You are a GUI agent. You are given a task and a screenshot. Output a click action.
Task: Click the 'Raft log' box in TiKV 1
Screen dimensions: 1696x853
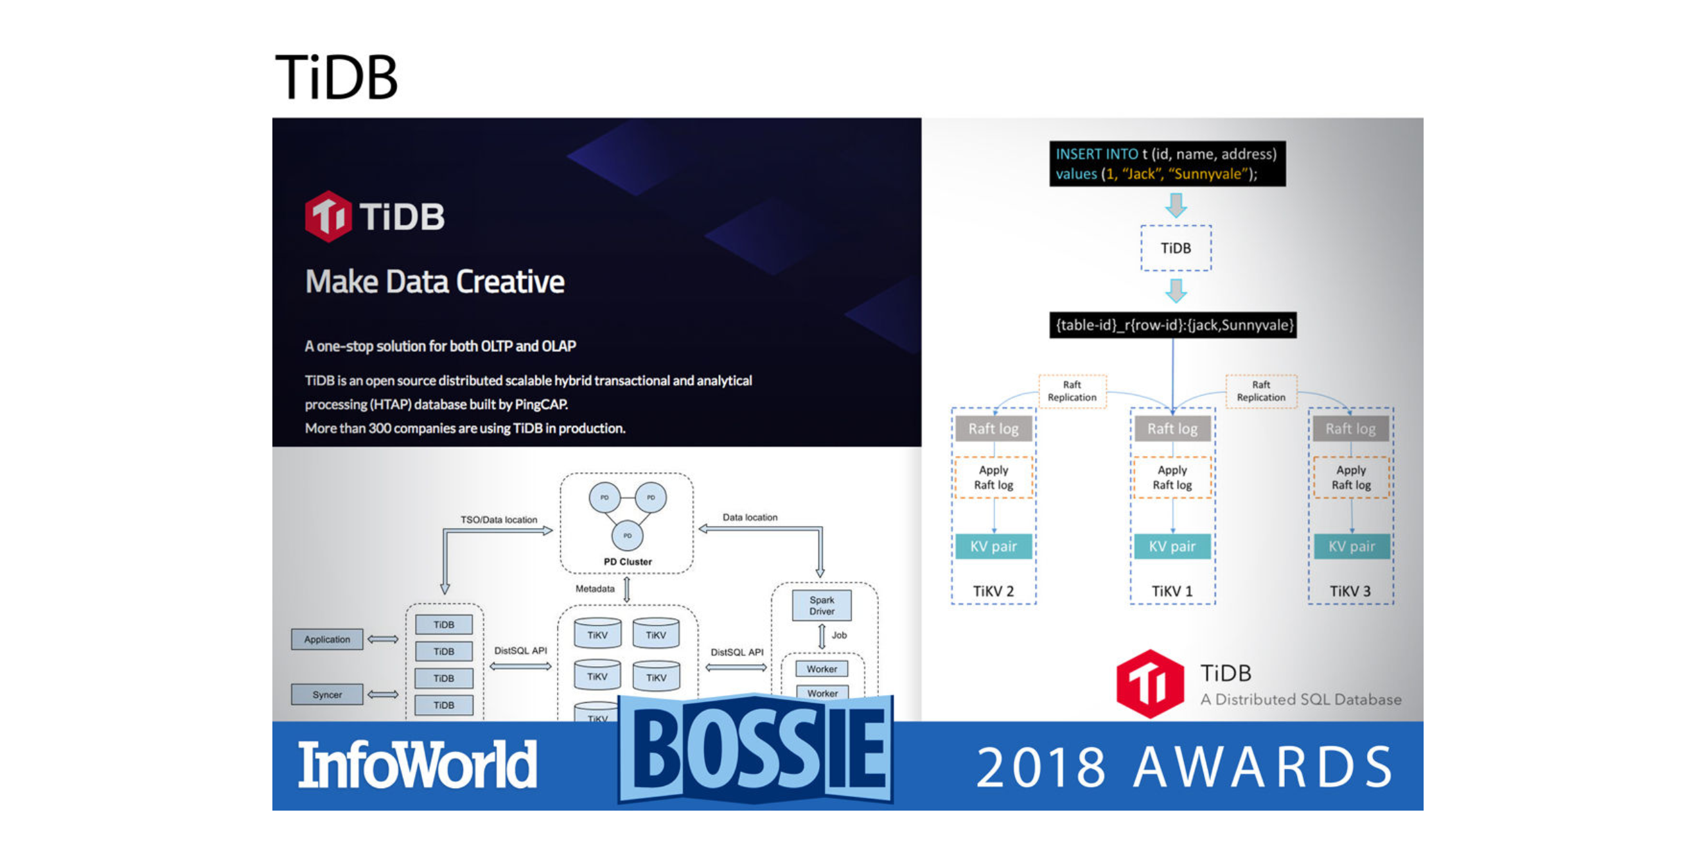pyautogui.click(x=1172, y=429)
